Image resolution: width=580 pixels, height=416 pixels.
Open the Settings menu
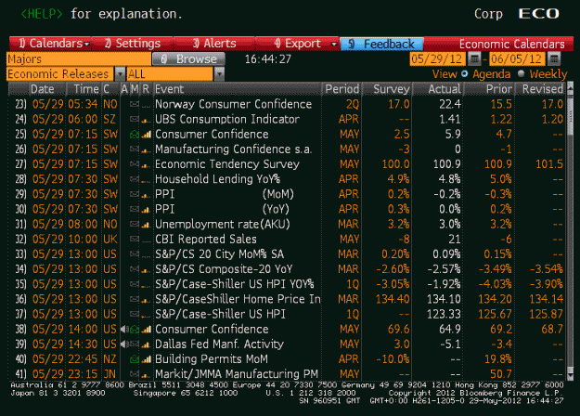[133, 44]
